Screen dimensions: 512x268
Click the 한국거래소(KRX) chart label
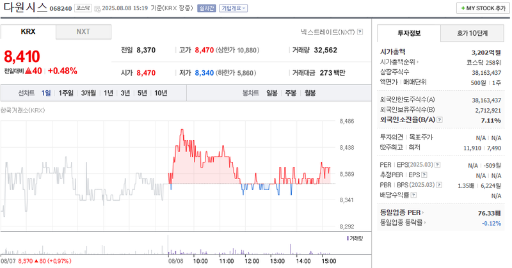click(x=22, y=110)
